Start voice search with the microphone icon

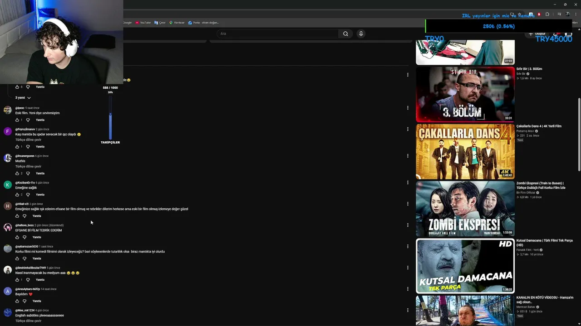tap(361, 34)
